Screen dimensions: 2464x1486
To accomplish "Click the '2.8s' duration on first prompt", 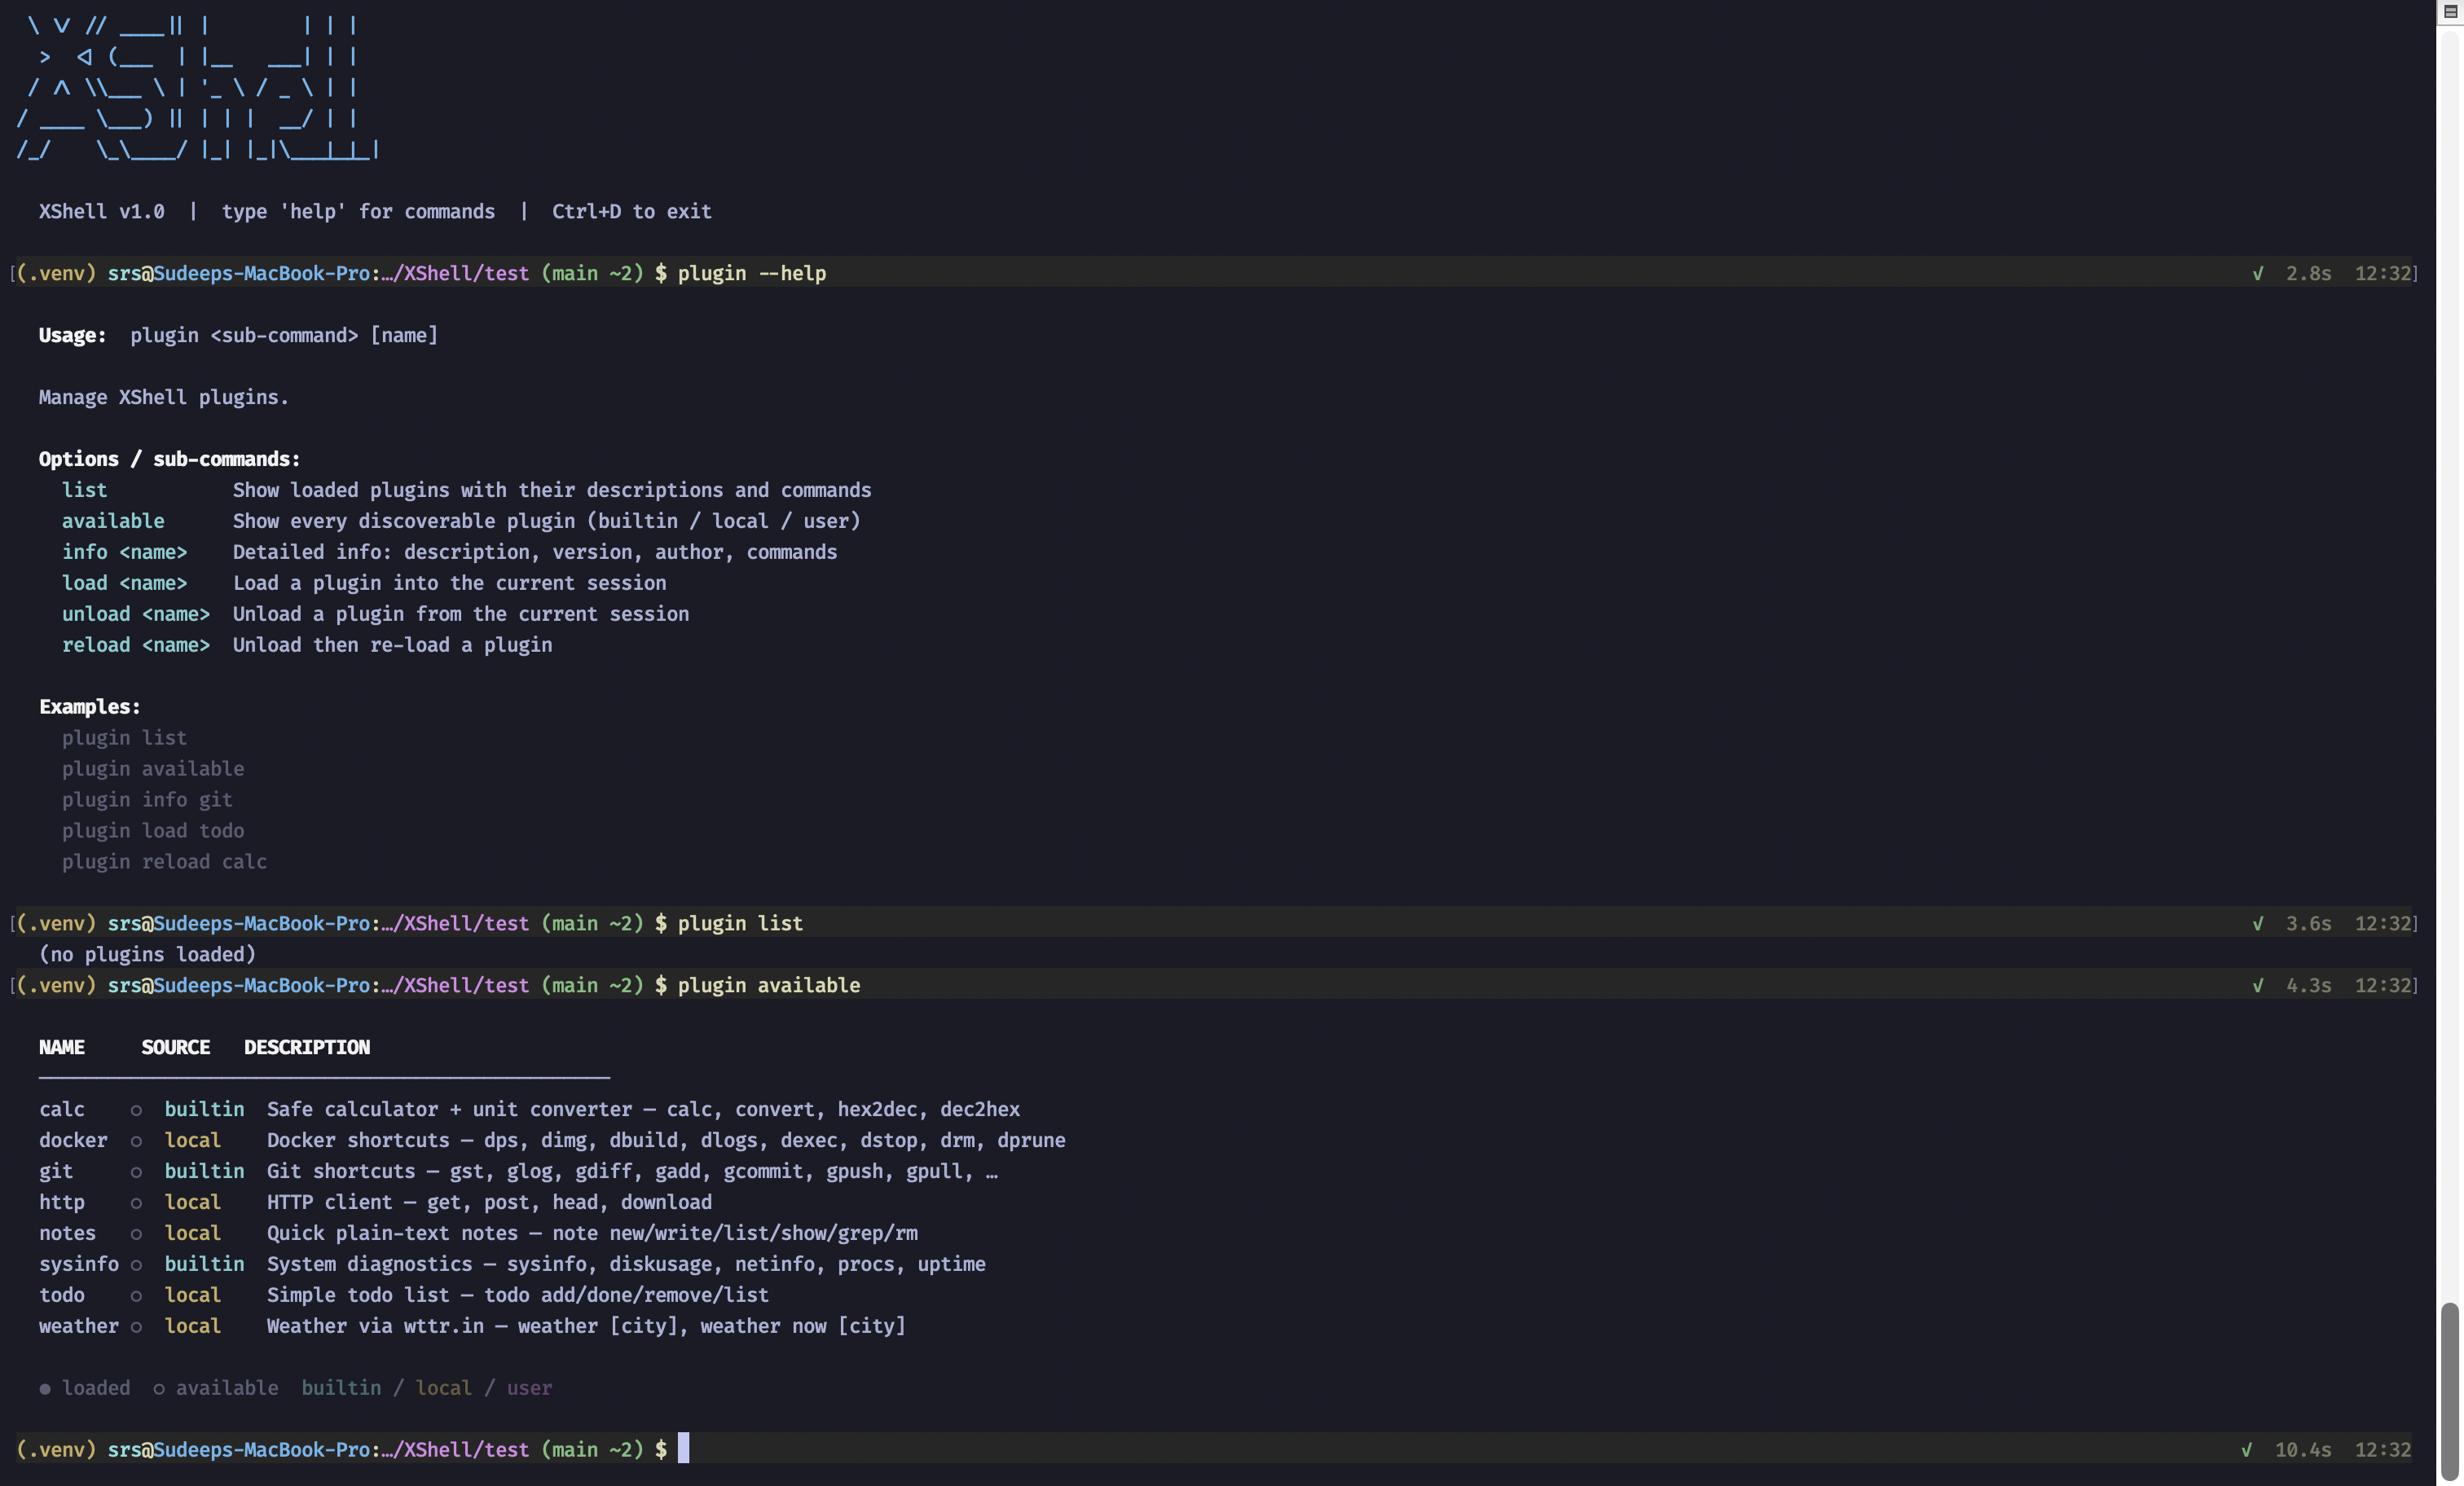I will (x=2308, y=273).
